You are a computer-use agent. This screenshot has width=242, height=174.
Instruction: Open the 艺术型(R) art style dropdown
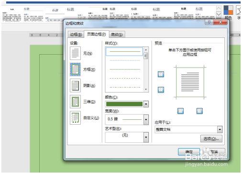coord(146,137)
